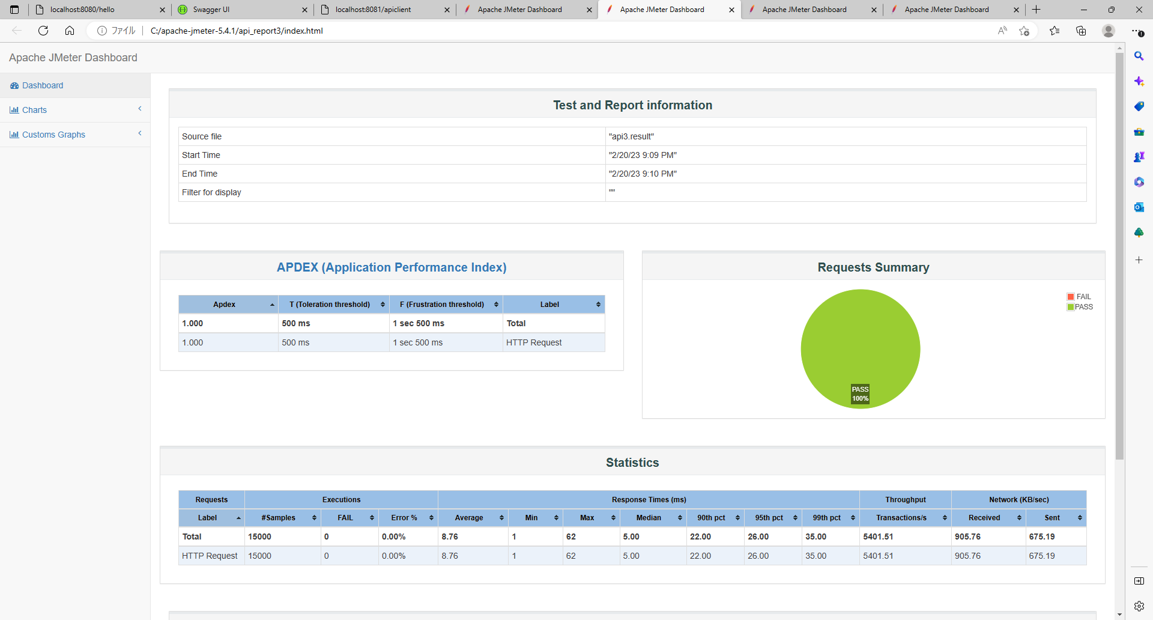1153x620 pixels.
Task: Open a new browser tab
Action: pos(1036,10)
